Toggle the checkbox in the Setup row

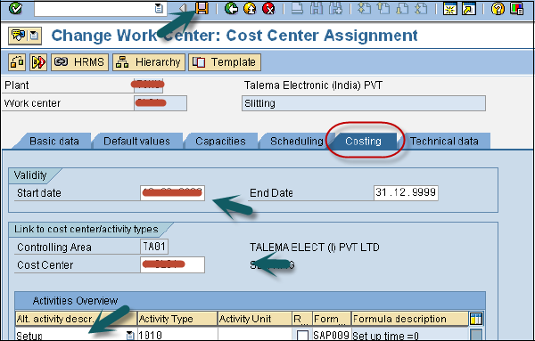[302, 335]
